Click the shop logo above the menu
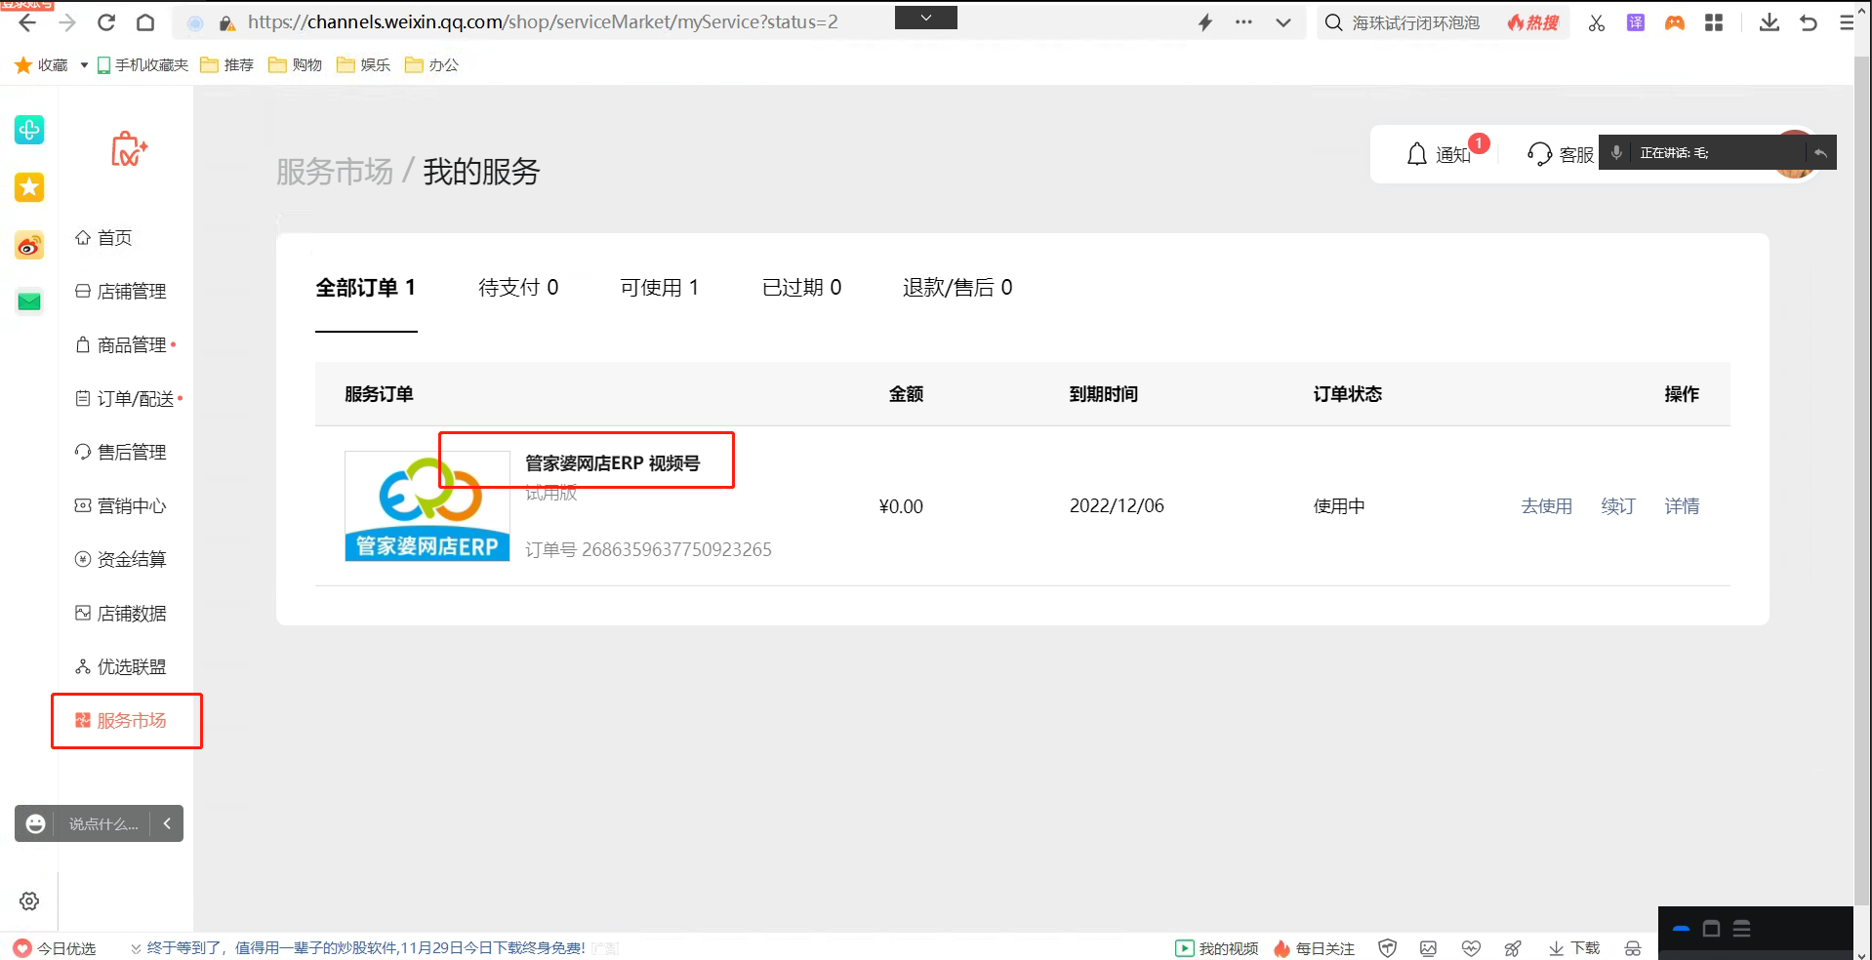The image size is (1872, 960). [128, 149]
